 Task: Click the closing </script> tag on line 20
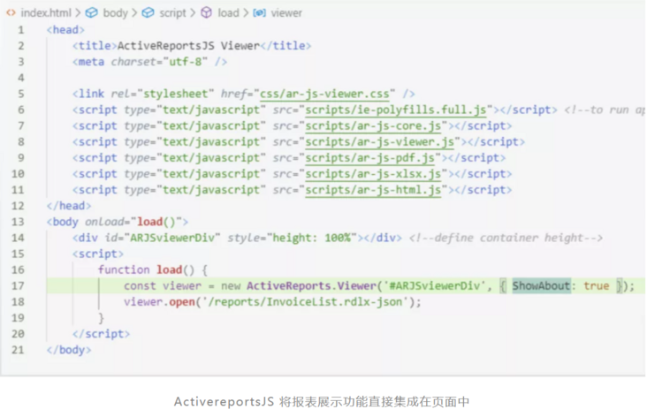pyautogui.click(x=101, y=334)
